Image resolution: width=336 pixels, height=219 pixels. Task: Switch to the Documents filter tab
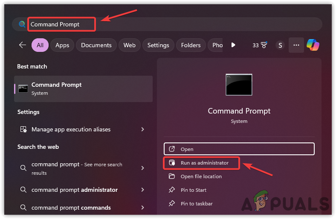click(x=96, y=45)
